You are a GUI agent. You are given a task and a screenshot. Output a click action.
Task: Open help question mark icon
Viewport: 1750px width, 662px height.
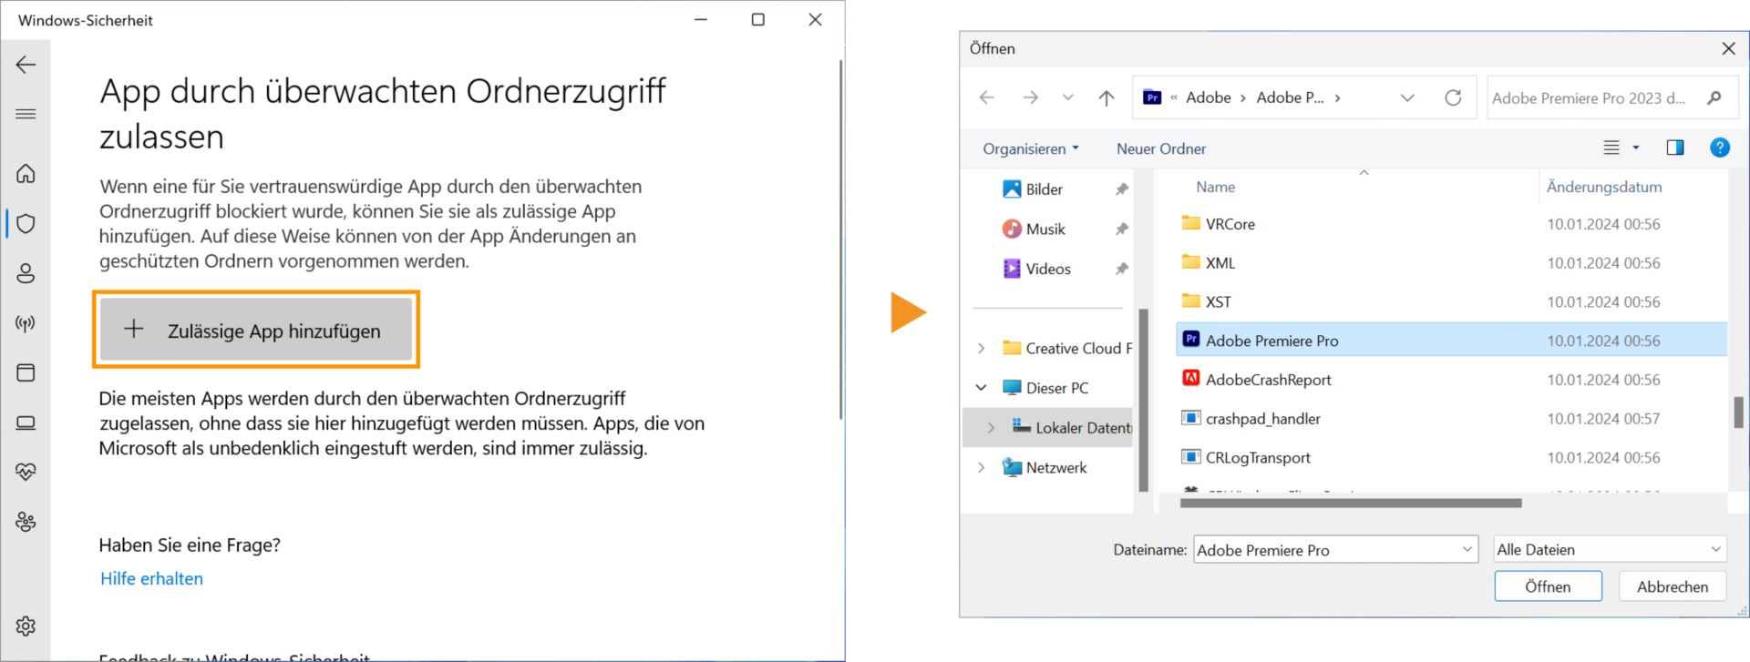(x=1720, y=148)
